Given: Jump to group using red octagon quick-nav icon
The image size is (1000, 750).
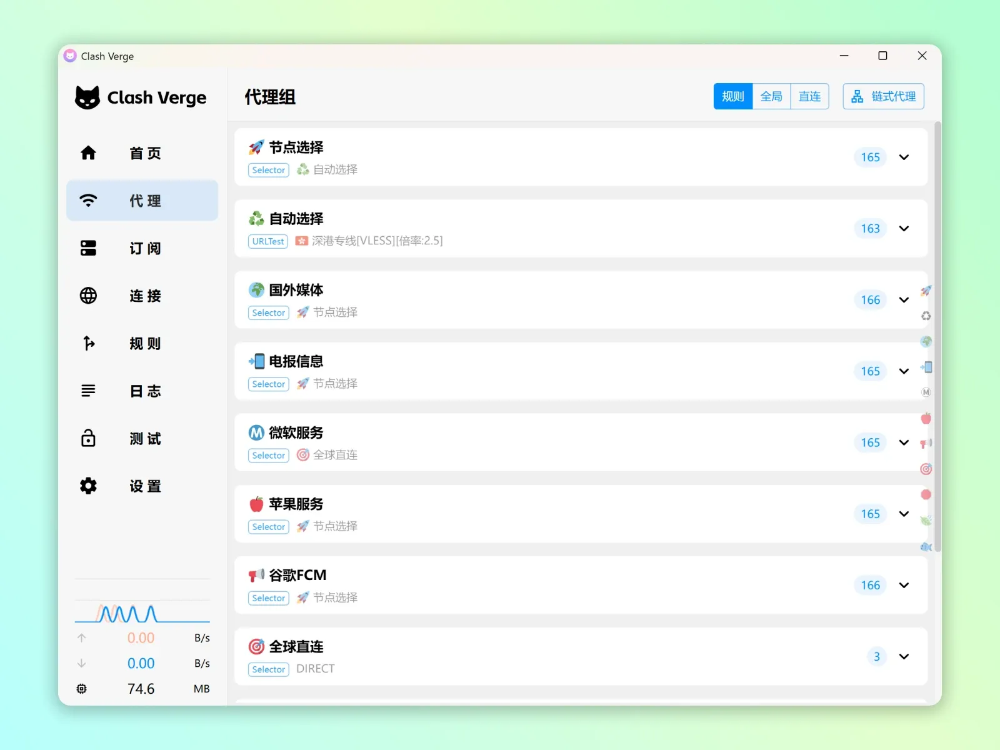Looking at the screenshot, I should tap(926, 494).
